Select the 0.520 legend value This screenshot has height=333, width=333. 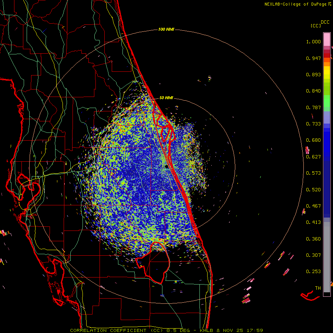(313, 190)
